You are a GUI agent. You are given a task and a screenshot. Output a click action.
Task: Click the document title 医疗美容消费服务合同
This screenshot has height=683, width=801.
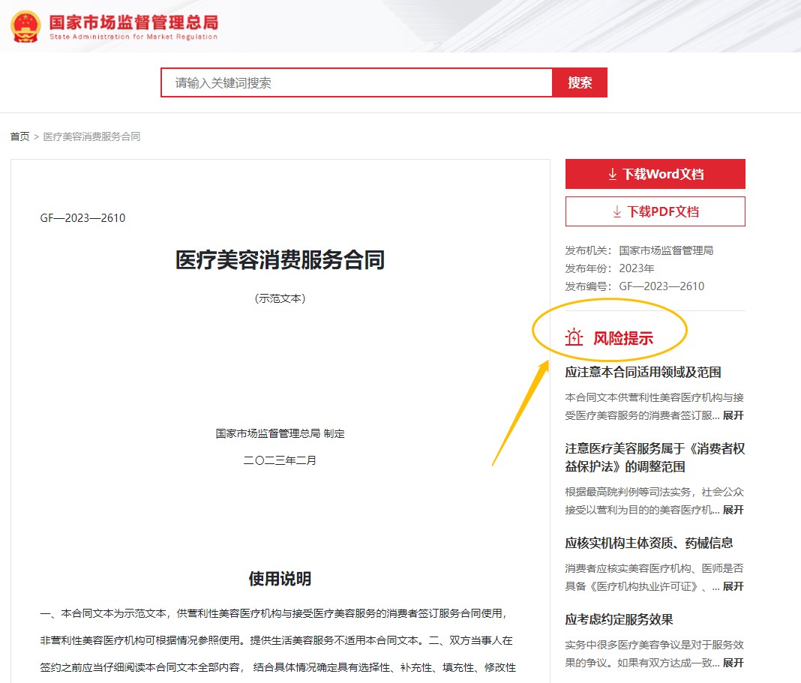pos(280,259)
